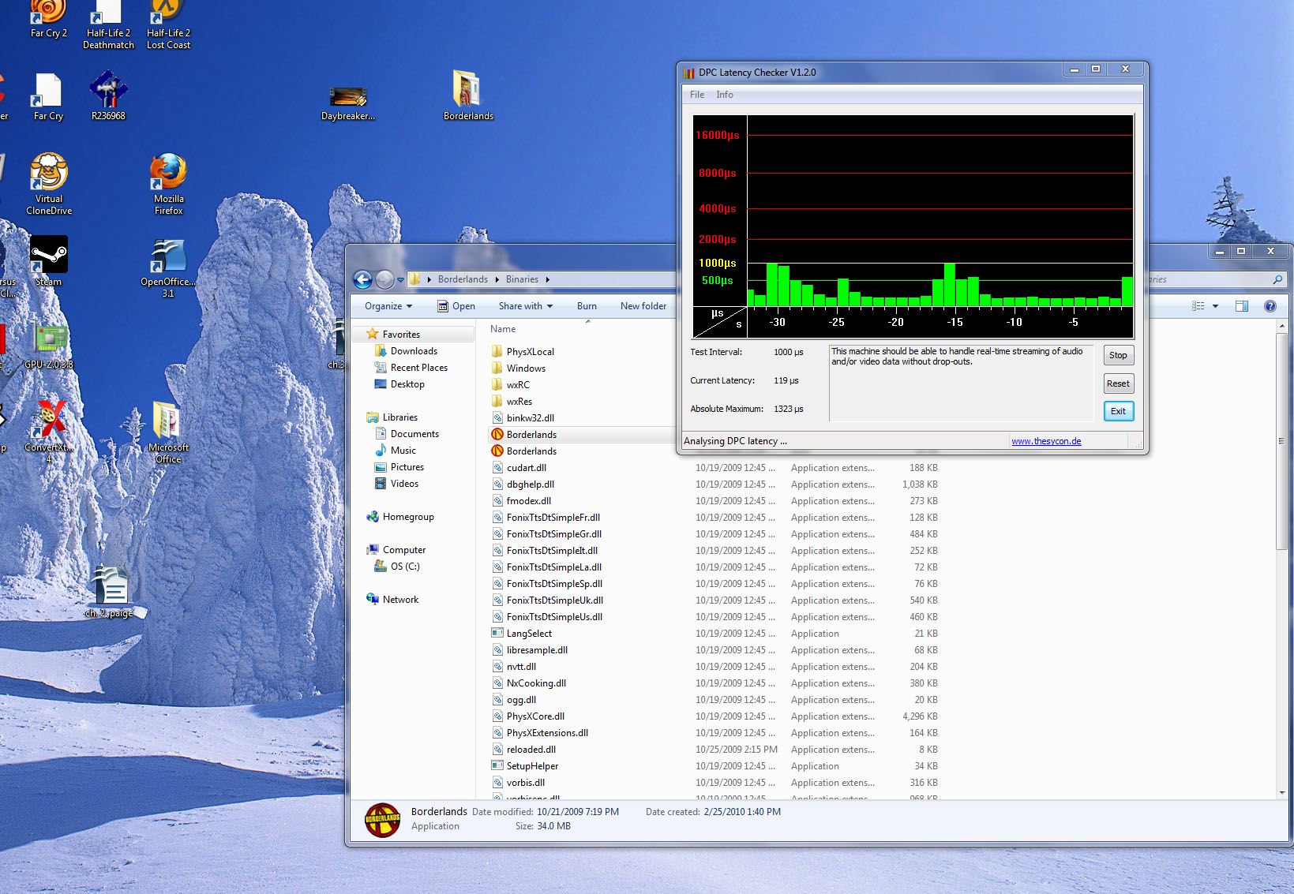The width and height of the screenshot is (1294, 894).
Task: Expand the Share with dropdown
Action: click(526, 306)
